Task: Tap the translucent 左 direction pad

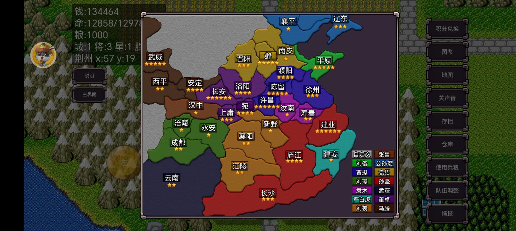Action: click(124, 162)
